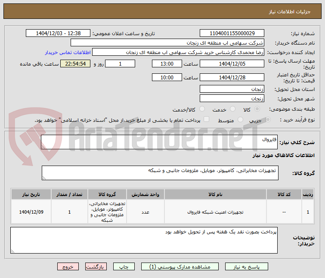Click the کد کالا column header
This screenshot has height=278, width=325.
coord(284,194)
